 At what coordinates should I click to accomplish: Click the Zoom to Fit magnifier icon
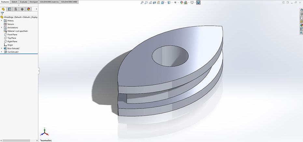(x=142, y=3)
